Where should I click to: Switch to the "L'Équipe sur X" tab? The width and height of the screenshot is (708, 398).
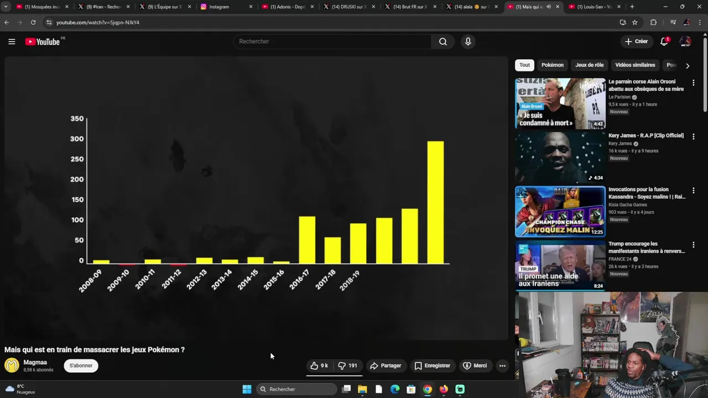(x=164, y=7)
